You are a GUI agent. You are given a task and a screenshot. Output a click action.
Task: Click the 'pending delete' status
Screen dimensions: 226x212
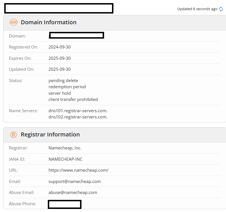tap(63, 81)
